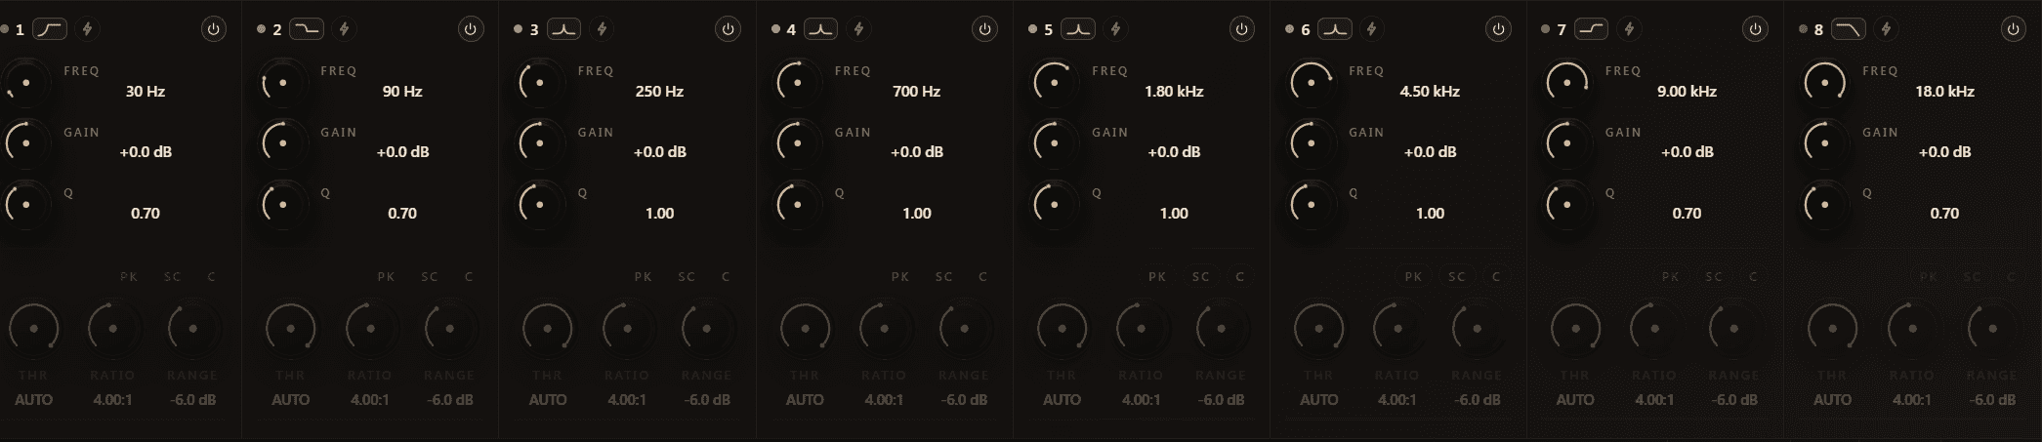The width and height of the screenshot is (2042, 442).
Task: Select 250 Hz frequency value
Action: coord(659,92)
